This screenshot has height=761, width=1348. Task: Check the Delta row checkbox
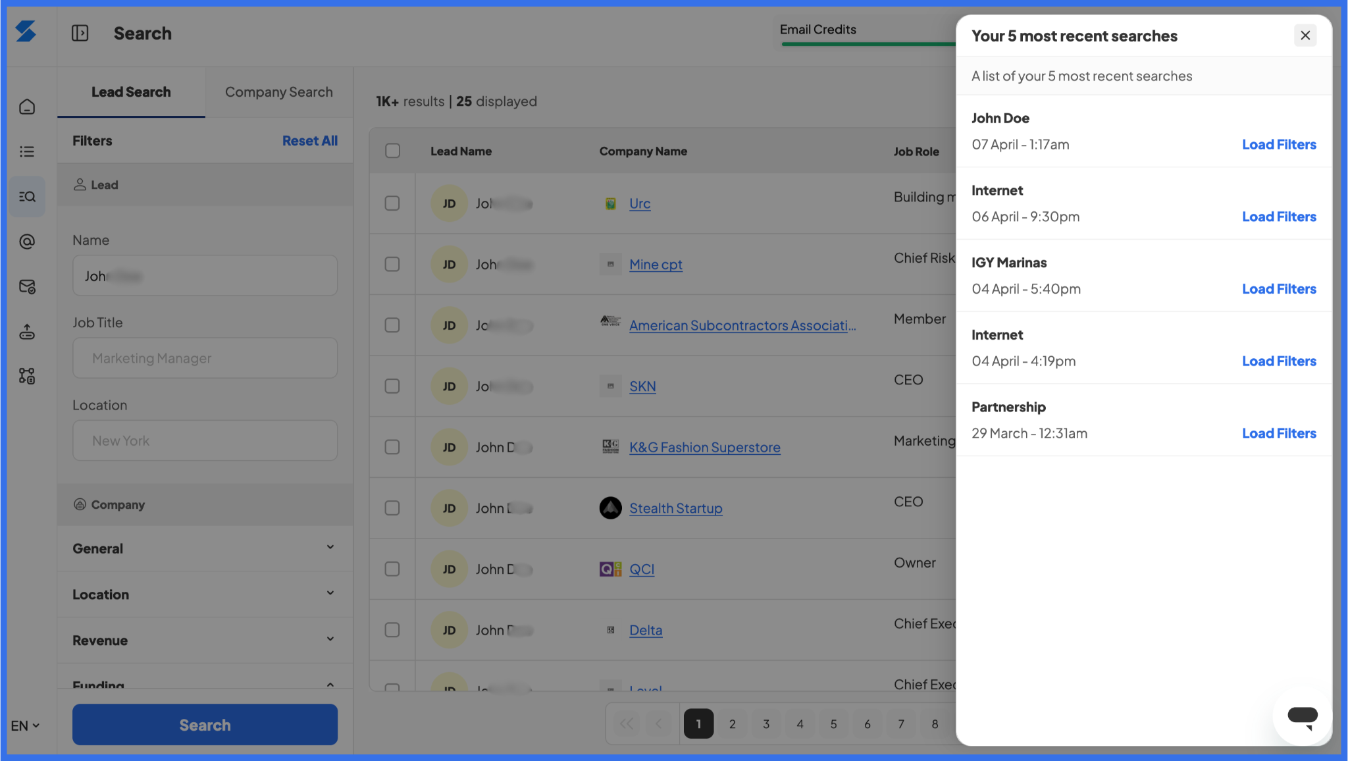coord(392,630)
